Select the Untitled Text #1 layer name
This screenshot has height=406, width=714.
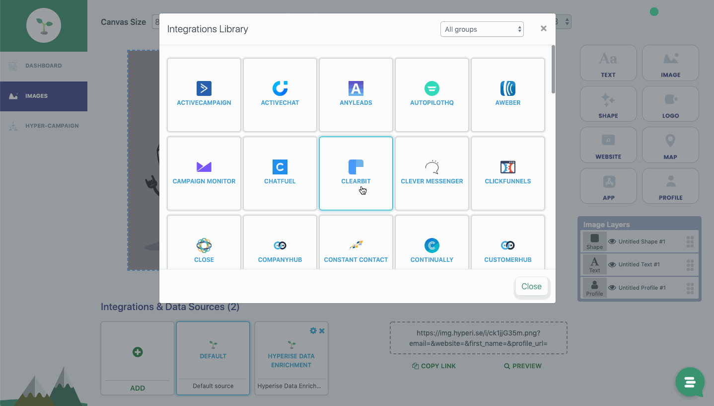click(639, 264)
